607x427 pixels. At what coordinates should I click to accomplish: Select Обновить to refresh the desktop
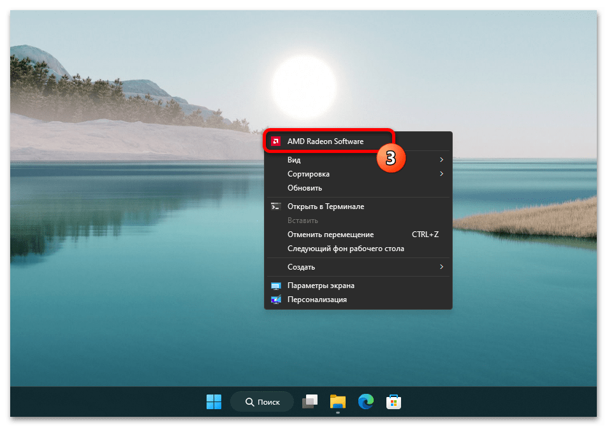[x=305, y=188]
